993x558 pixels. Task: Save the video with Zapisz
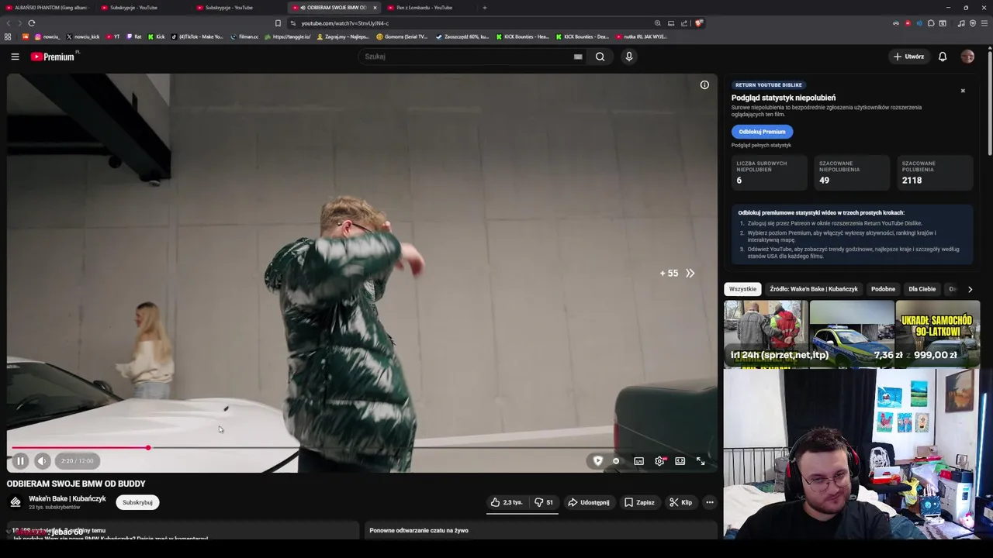pos(639,502)
